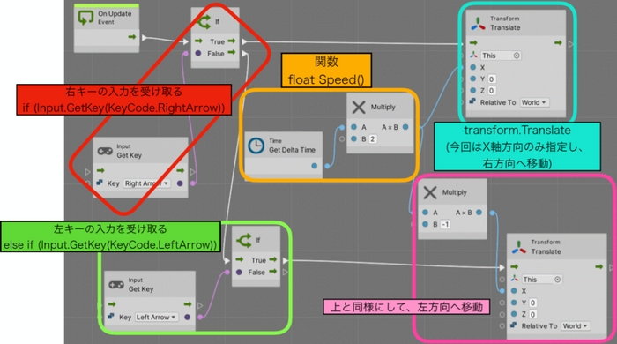The image size is (617, 344).
Task: Click the Y value field on top Translate
Action: coord(492,79)
